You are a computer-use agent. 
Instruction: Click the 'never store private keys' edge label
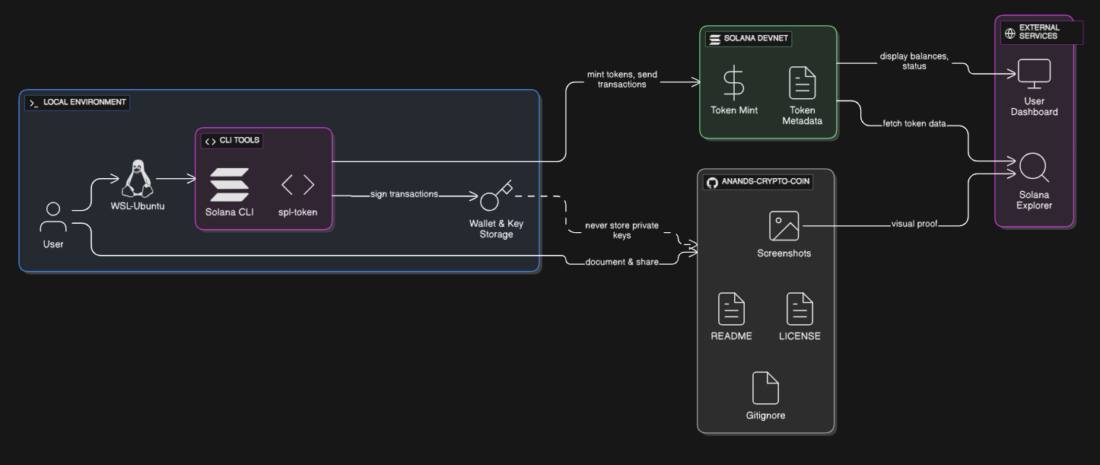[622, 231]
